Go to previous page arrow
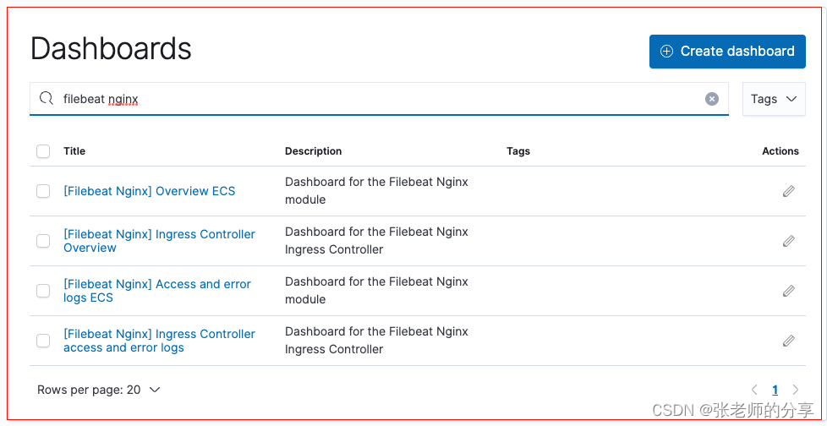Image resolution: width=827 pixels, height=426 pixels. pyautogui.click(x=755, y=390)
